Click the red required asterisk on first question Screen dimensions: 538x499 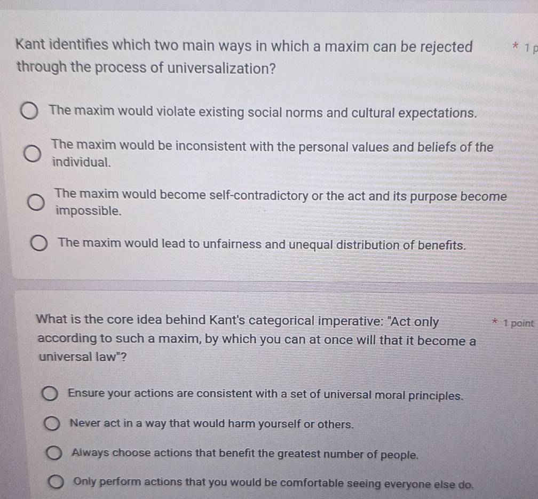(515, 46)
